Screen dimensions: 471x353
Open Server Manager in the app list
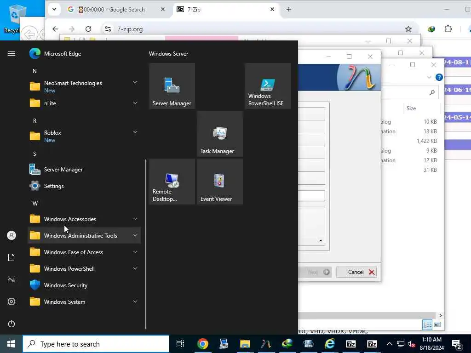(84, 170)
